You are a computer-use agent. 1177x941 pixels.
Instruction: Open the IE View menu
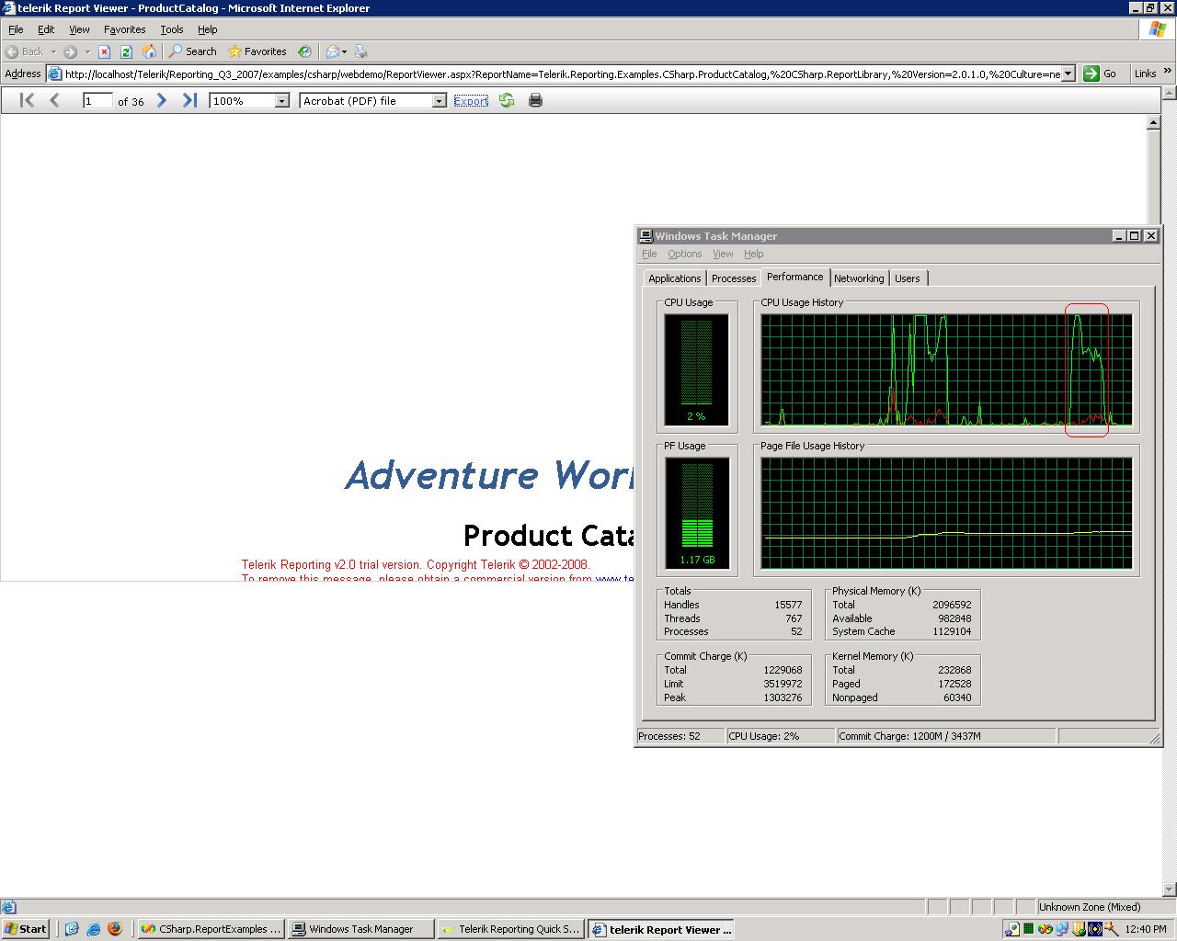point(79,29)
